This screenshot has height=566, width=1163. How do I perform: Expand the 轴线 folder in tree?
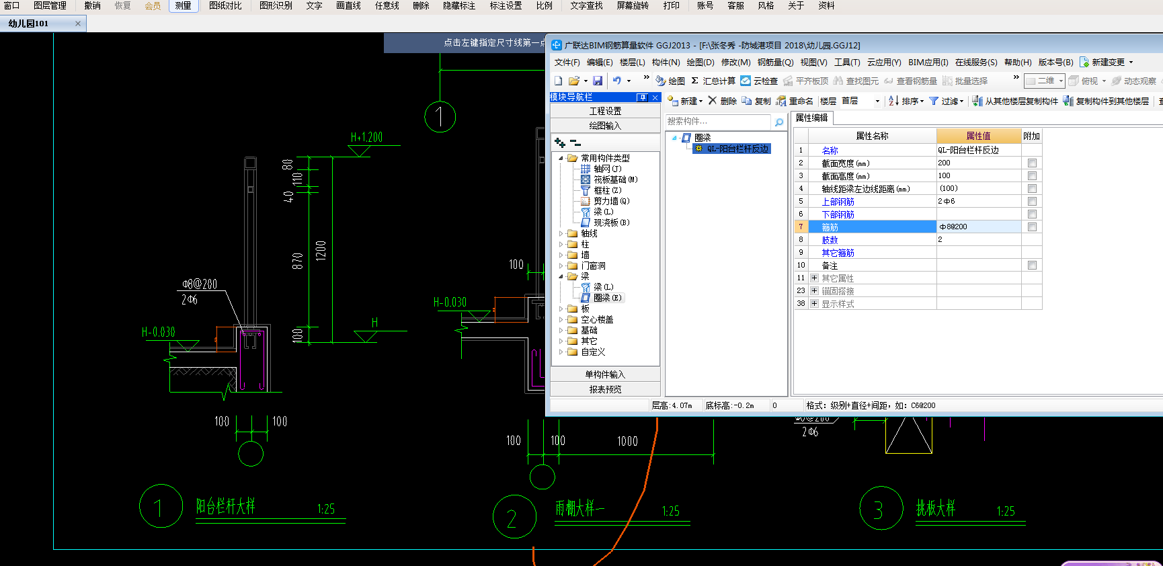(x=561, y=233)
